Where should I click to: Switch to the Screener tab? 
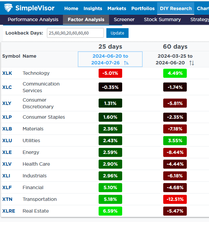click(x=124, y=19)
